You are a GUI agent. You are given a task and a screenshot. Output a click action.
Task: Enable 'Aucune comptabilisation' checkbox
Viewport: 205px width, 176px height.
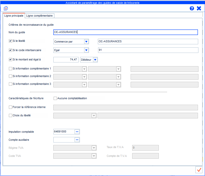tap(55, 98)
